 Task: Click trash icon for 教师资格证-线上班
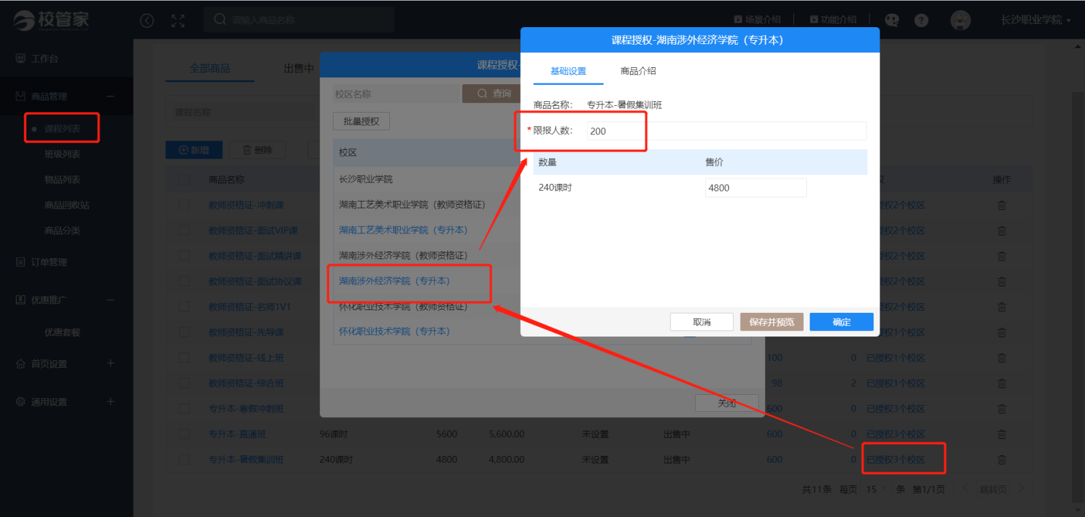coord(1002,358)
